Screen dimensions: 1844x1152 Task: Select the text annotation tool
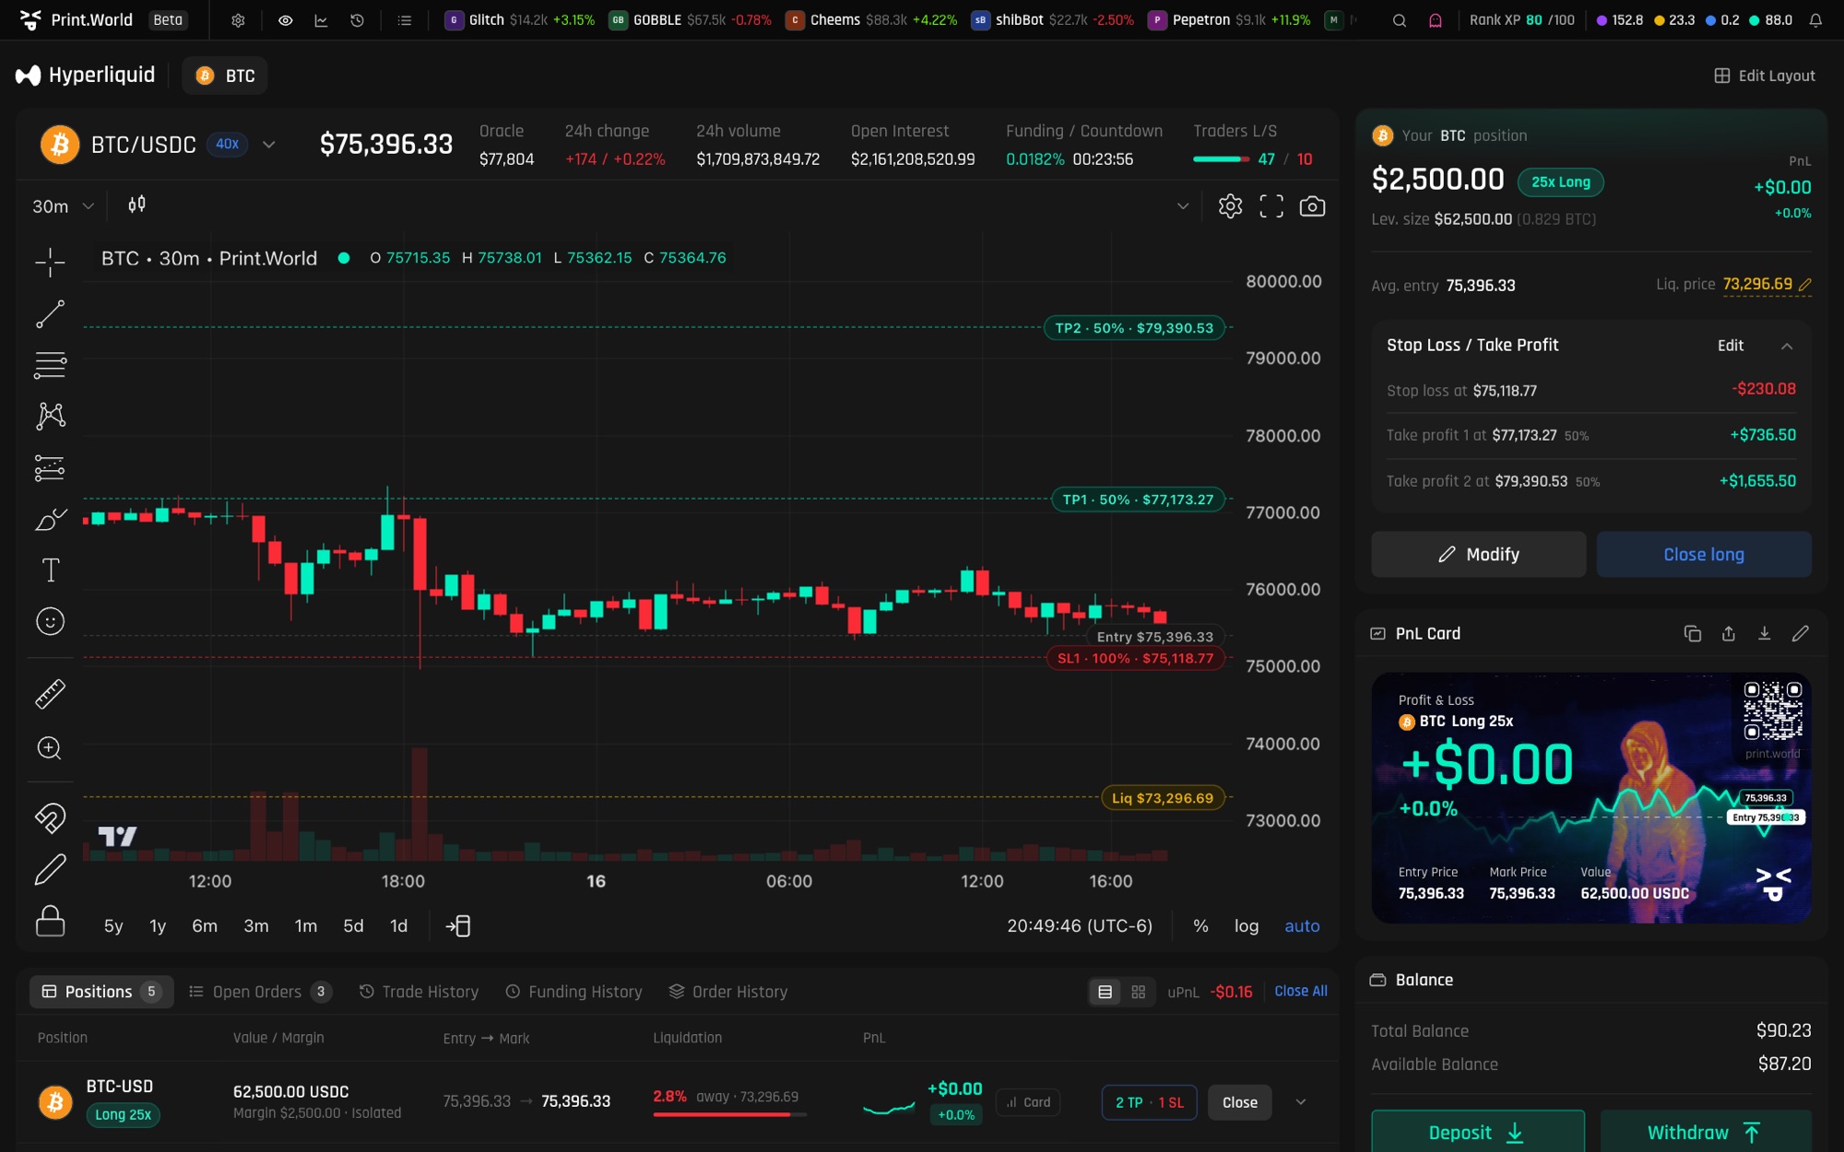click(x=50, y=570)
